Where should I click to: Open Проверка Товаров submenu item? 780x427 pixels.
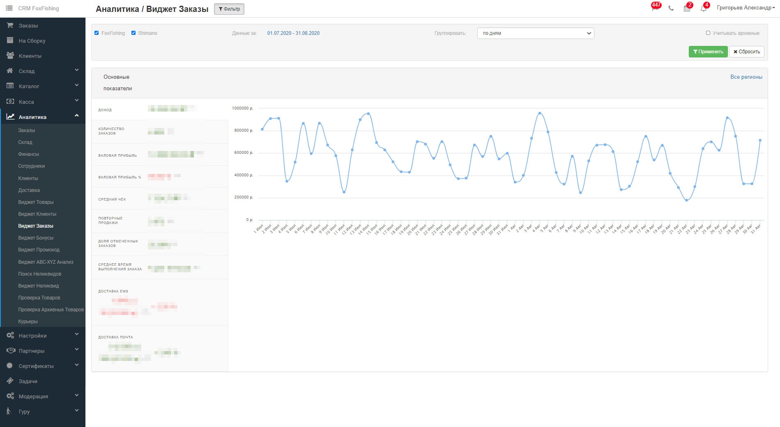39,298
